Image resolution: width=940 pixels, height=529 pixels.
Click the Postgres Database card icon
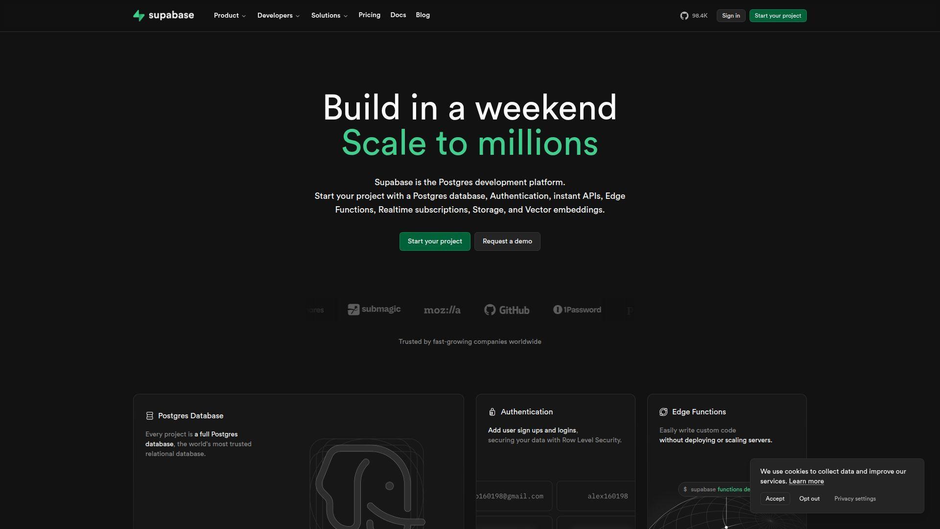coord(149,416)
